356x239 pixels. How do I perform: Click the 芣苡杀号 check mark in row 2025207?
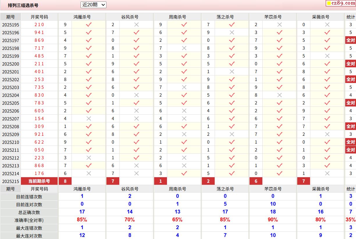click(x=280, y=119)
